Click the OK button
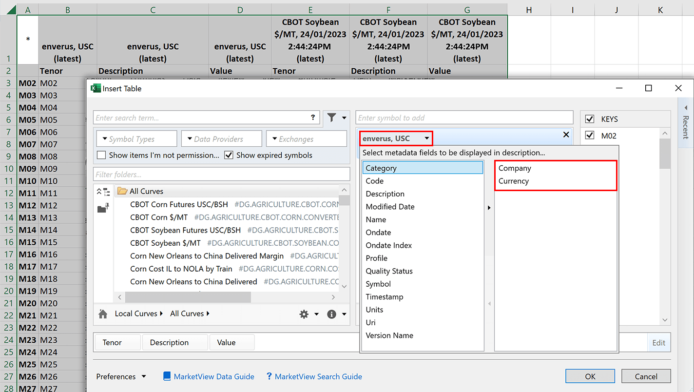Screen dimensions: 694x392 [590, 376]
